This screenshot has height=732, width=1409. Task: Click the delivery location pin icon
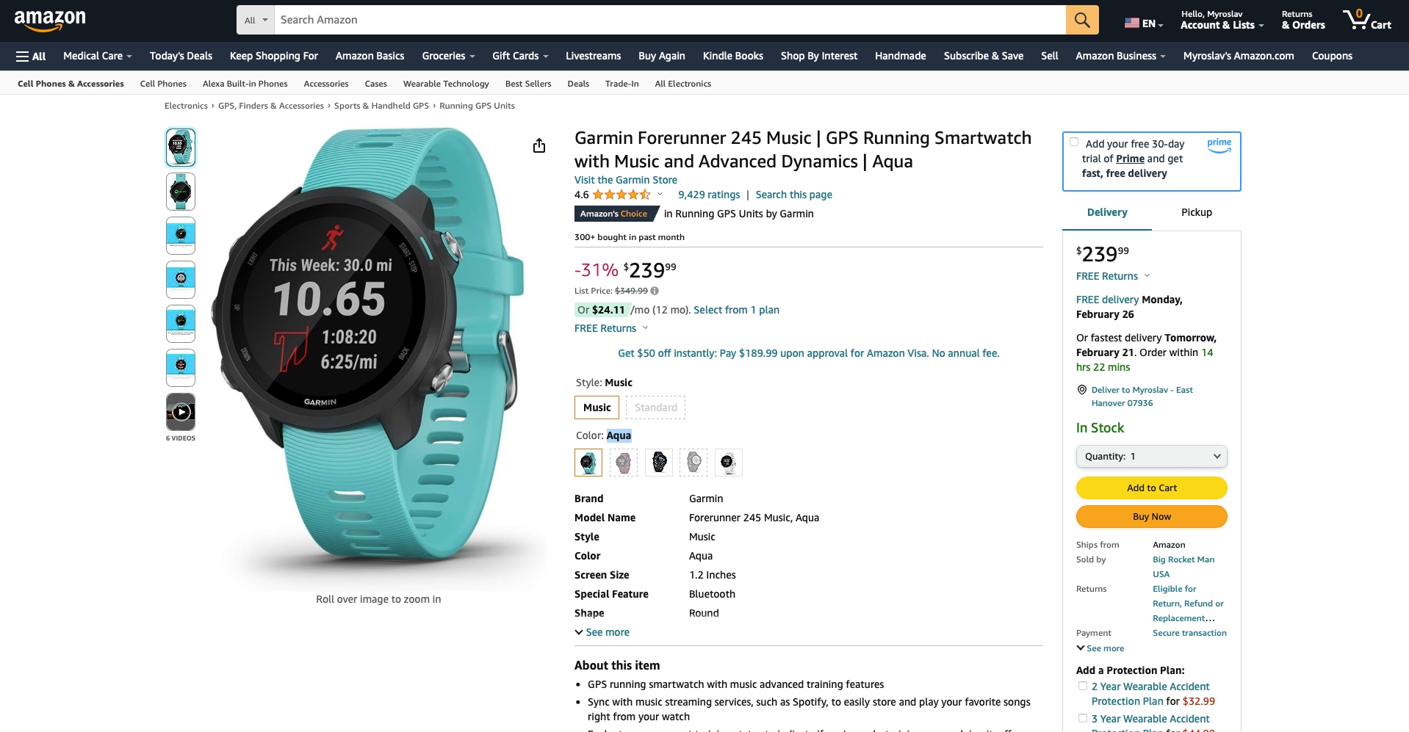click(1081, 390)
